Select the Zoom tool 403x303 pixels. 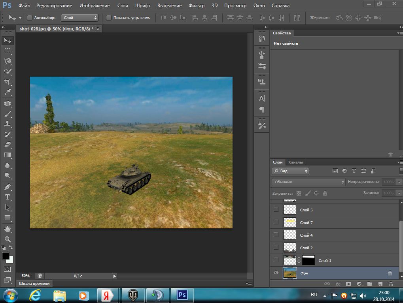click(8, 239)
